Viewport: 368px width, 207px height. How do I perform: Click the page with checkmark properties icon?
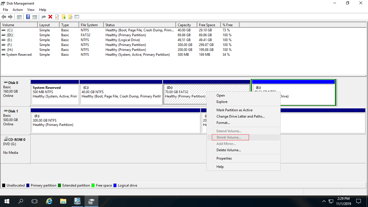(x=57, y=17)
